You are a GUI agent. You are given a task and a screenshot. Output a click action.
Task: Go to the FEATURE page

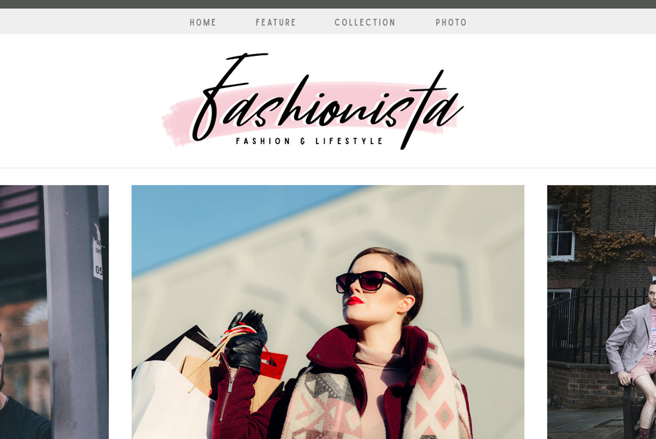tap(276, 23)
